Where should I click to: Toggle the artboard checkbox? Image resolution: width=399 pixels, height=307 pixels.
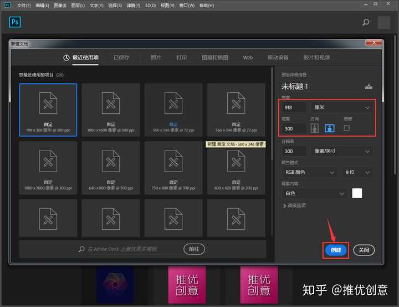346,128
